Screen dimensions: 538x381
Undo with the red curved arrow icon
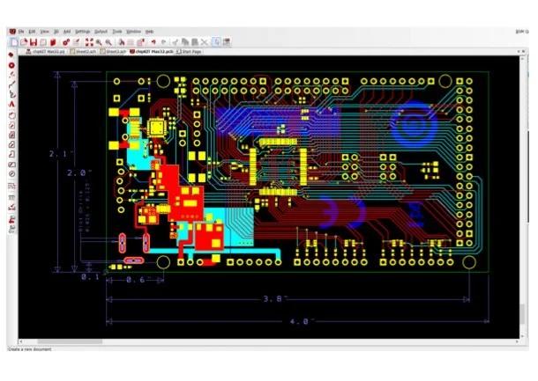(153, 42)
